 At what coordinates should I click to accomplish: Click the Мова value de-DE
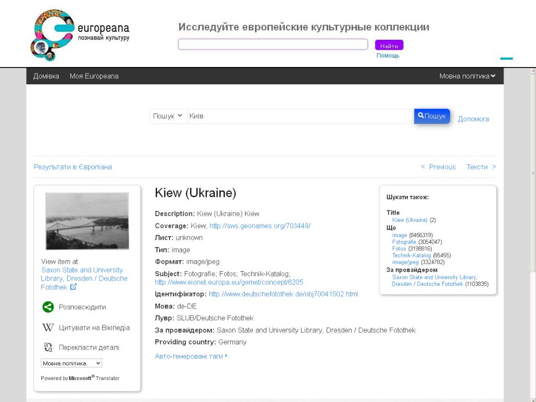(187, 306)
